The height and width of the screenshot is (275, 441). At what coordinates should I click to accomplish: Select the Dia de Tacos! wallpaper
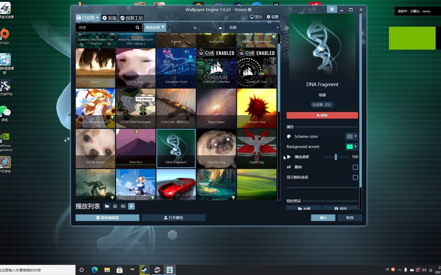click(x=95, y=148)
